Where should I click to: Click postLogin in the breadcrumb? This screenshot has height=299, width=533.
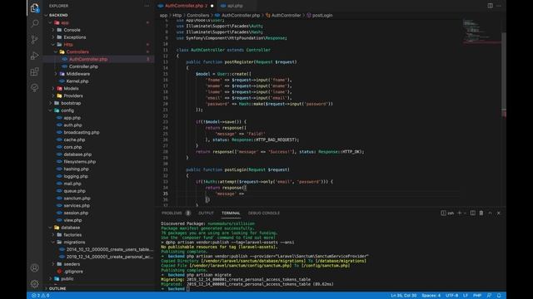click(322, 15)
